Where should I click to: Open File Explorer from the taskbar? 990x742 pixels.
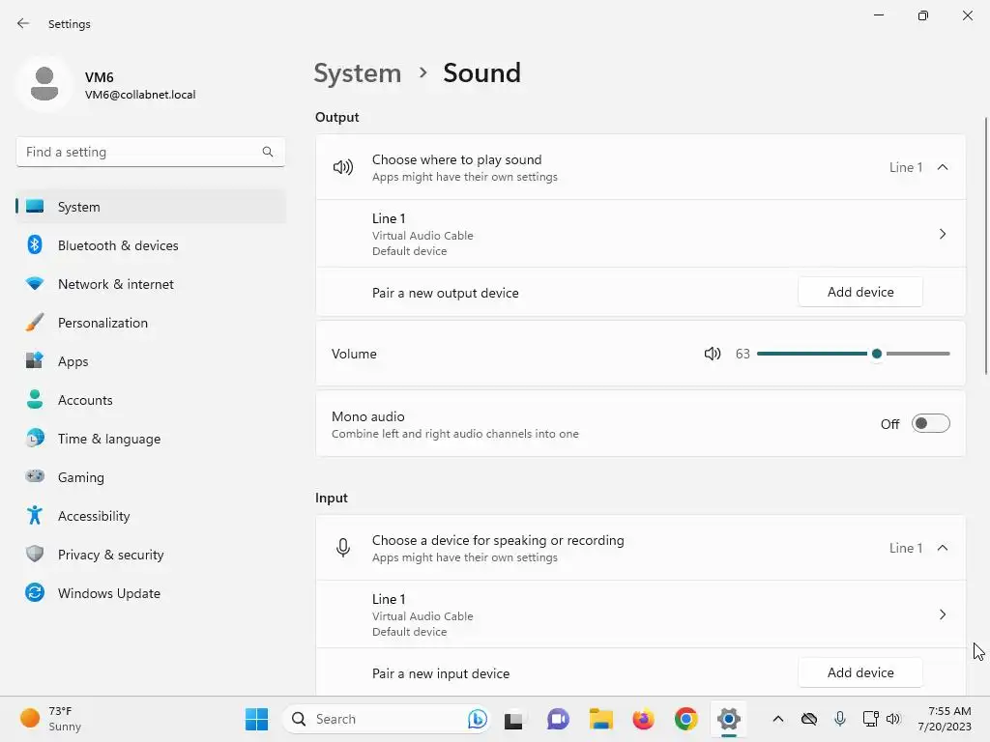(x=601, y=719)
